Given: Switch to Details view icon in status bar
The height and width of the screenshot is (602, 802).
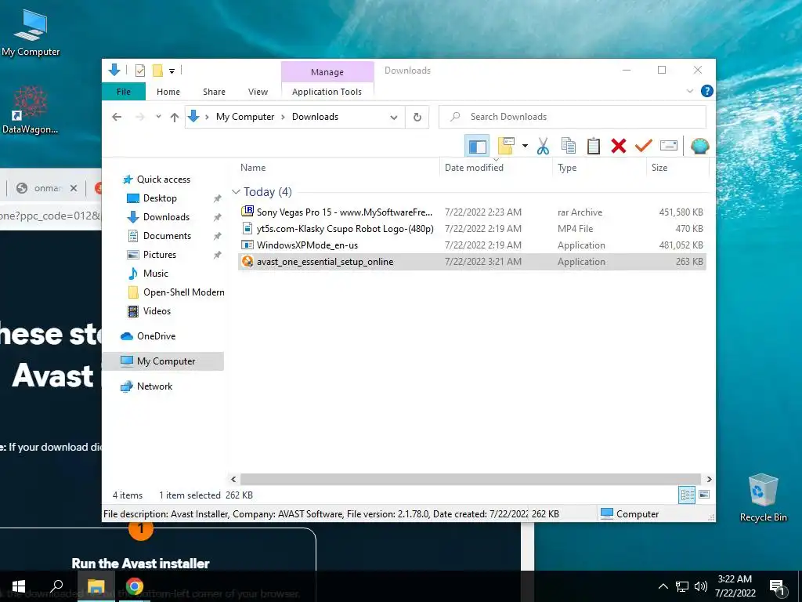Looking at the screenshot, I should pyautogui.click(x=687, y=495).
